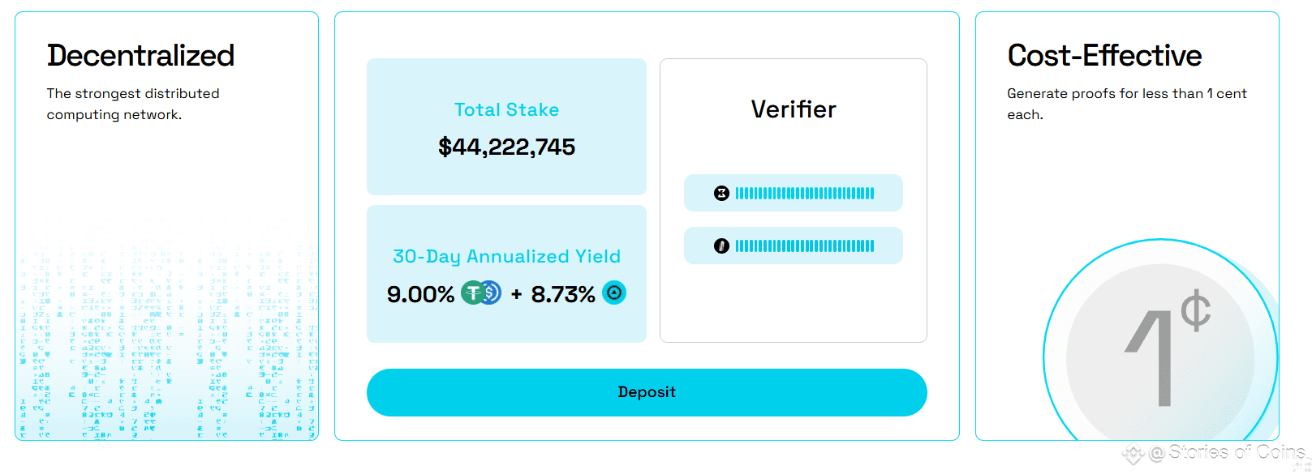Click the second verifier's cyan progress bar
The width and height of the screenshot is (1312, 474).
click(805, 246)
